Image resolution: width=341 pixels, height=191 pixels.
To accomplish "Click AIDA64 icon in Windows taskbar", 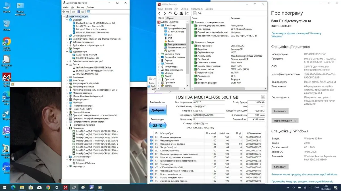I will (65, 187).
